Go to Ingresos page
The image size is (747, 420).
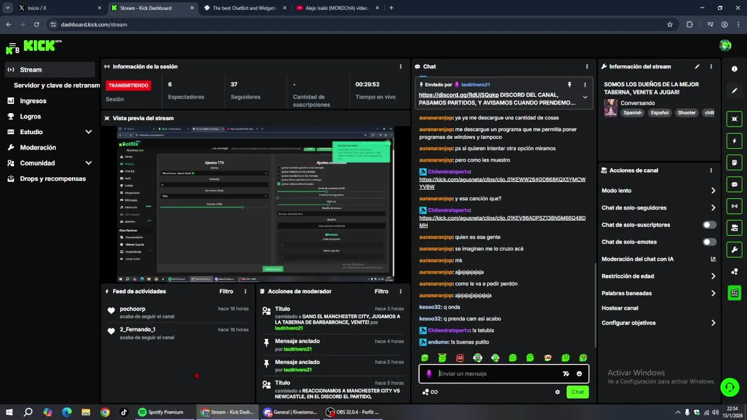(33, 101)
